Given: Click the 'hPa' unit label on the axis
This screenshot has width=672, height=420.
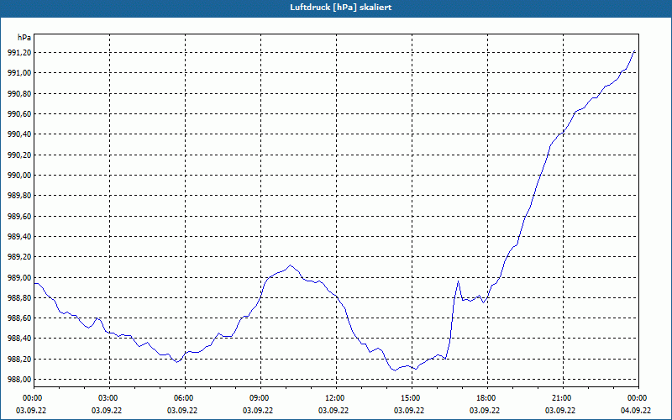Looking at the screenshot, I should point(24,38).
